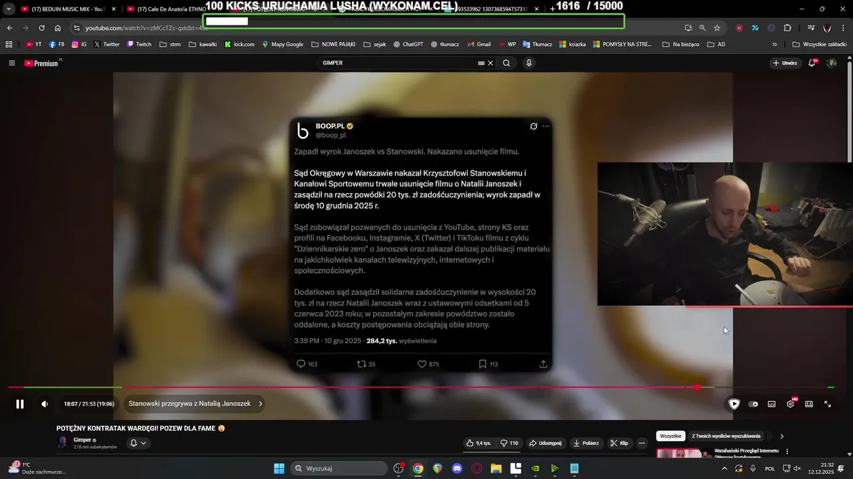This screenshot has height=479, width=853.
Task: Open Windows Start menu
Action: [x=279, y=468]
